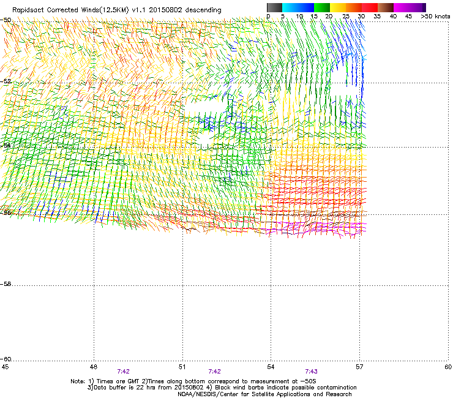The height and width of the screenshot is (398, 453).
Task: Click the '-60' latitude axis label
Action: coord(6,359)
